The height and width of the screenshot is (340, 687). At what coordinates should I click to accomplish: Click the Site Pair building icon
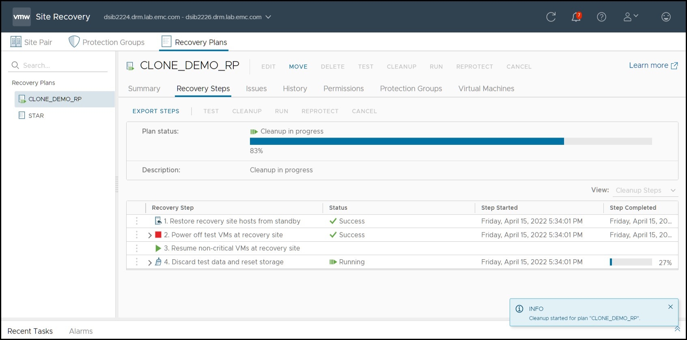pos(16,42)
